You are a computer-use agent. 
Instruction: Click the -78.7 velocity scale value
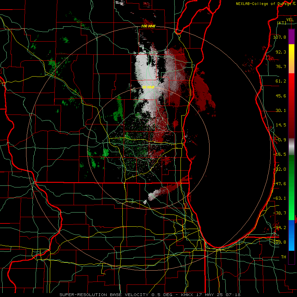(280, 213)
